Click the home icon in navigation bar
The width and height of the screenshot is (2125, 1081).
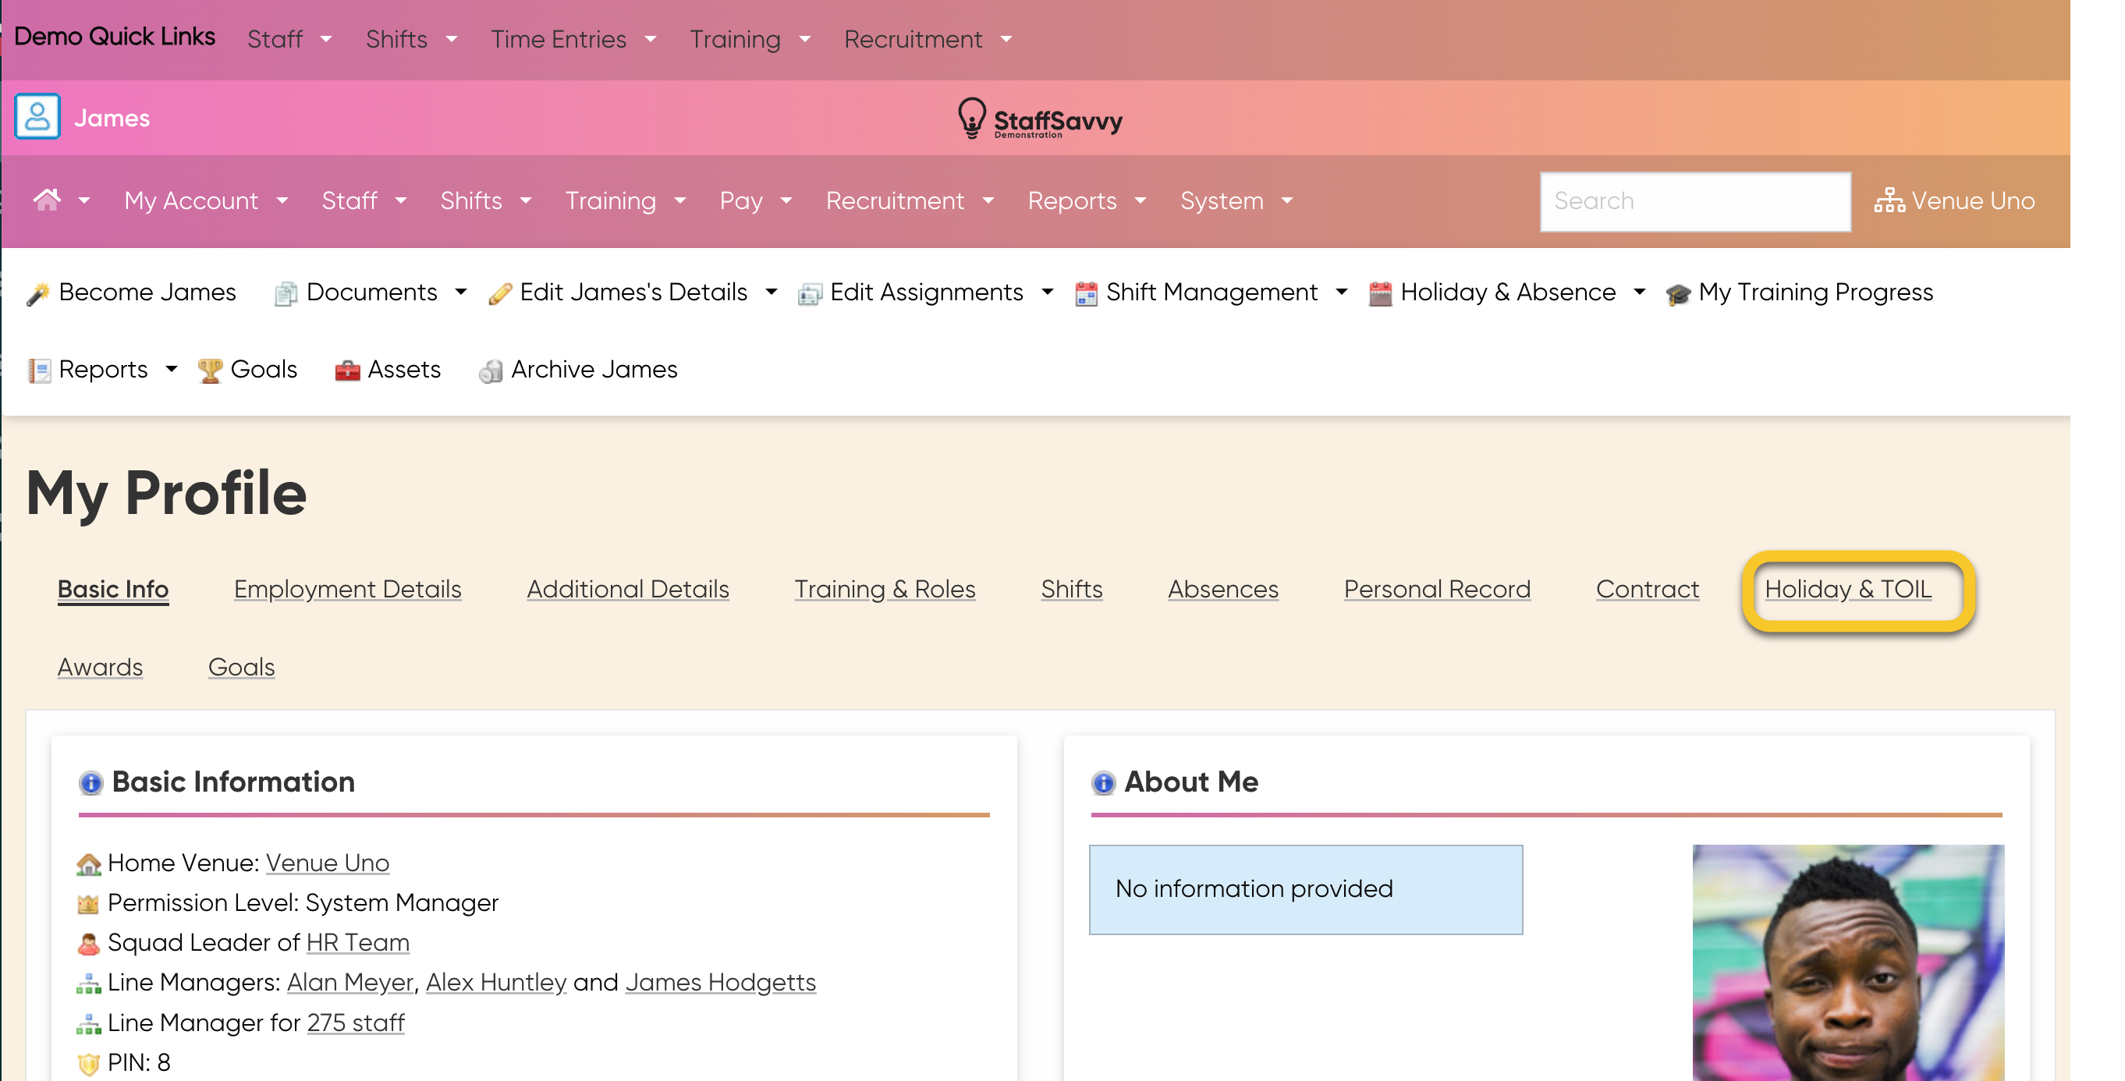pos(47,200)
